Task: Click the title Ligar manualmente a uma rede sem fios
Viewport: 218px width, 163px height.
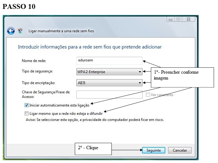Action: click(61, 31)
